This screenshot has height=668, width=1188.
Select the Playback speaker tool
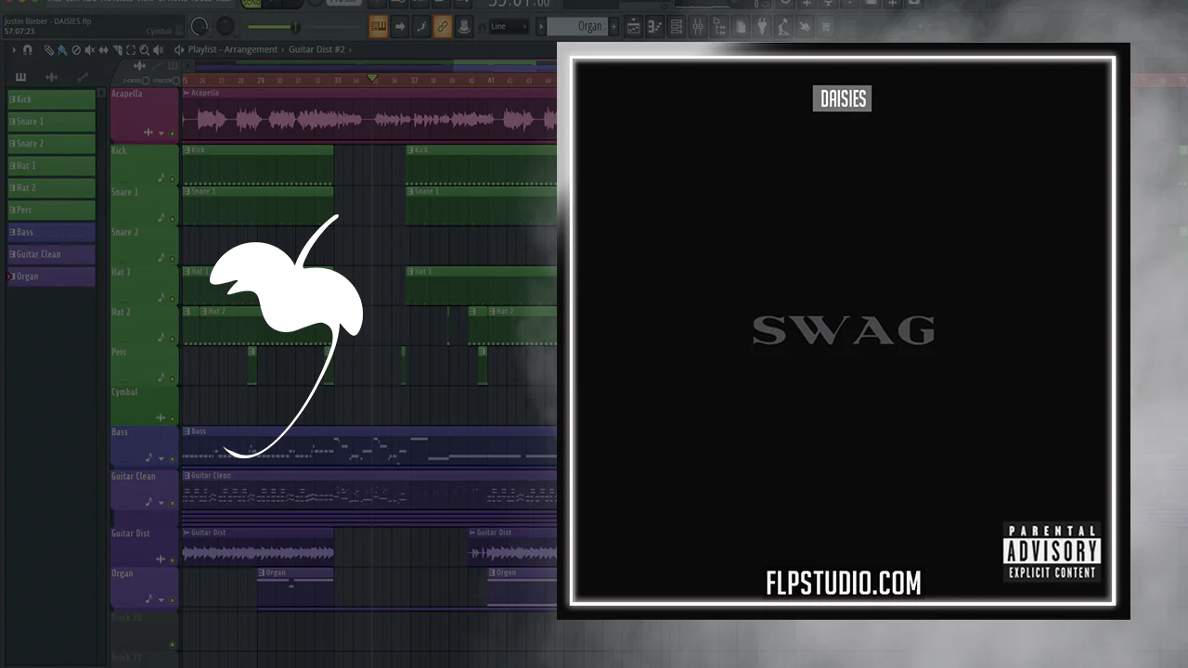pos(158,50)
